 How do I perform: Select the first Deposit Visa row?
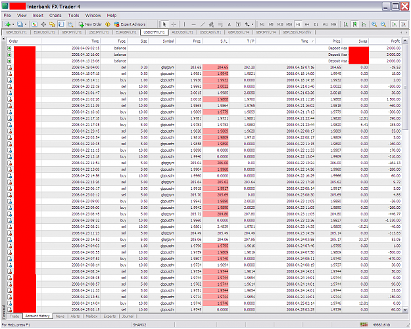[205, 48]
